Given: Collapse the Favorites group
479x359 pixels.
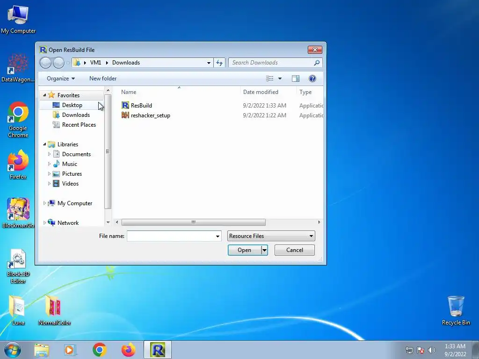Looking at the screenshot, I should coord(44,95).
